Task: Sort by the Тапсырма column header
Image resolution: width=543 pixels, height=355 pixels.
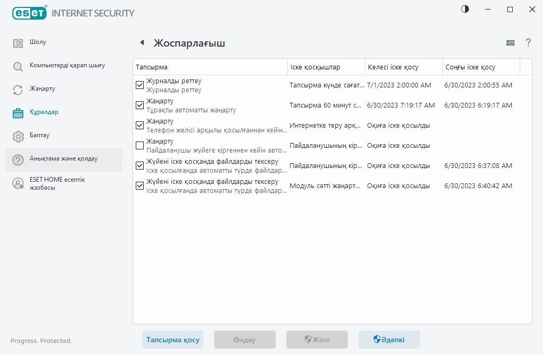Action: tap(209, 67)
